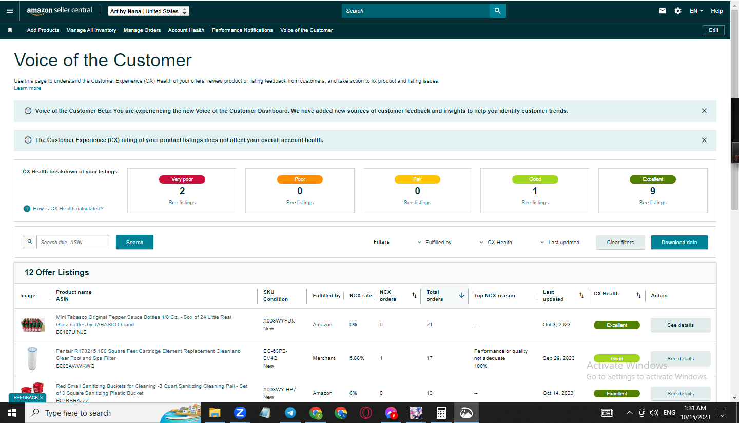Open the settings gear icon
This screenshot has height=423, width=739.
click(x=678, y=11)
